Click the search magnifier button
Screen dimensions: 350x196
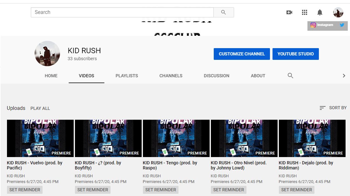[x=224, y=12]
